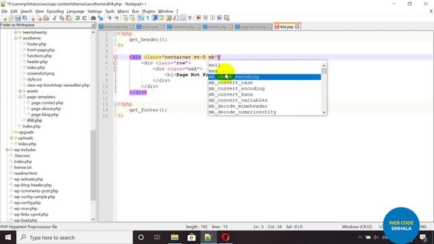Click the Zoom In toolbar icon
This screenshot has height=244, width=434.
pos(109,18)
